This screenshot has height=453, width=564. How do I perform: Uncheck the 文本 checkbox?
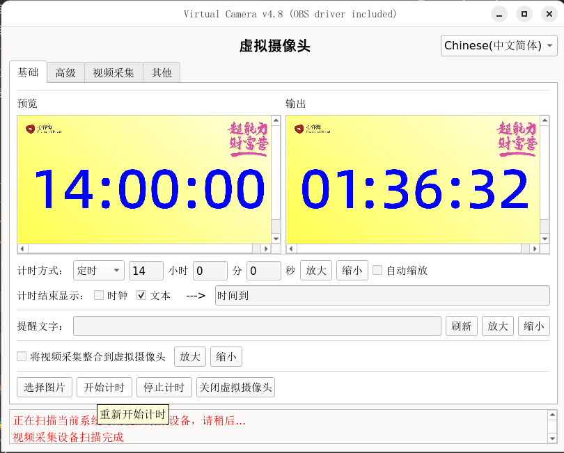tap(141, 295)
